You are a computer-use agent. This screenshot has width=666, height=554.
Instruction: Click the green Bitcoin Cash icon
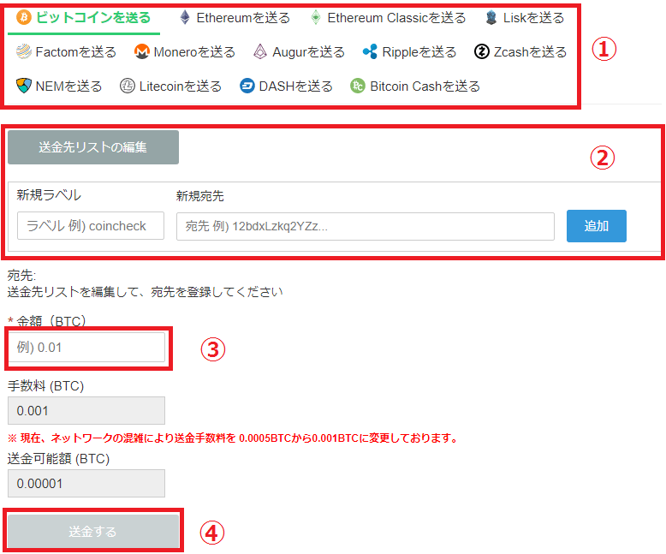(x=358, y=86)
